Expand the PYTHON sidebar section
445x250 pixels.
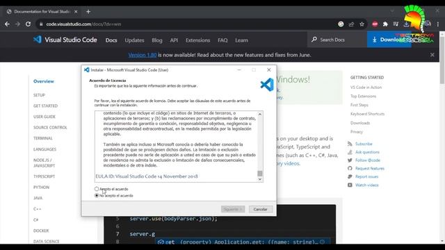coord(41,187)
